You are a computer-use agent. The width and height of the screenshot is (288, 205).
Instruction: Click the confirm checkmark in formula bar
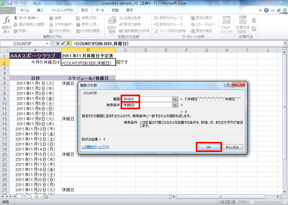click(x=63, y=43)
